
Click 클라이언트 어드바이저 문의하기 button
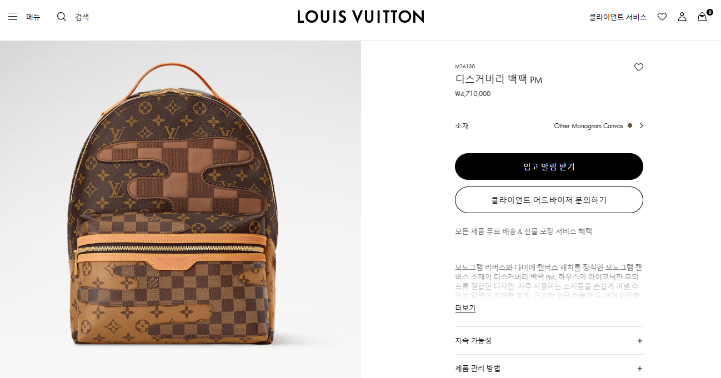(549, 200)
